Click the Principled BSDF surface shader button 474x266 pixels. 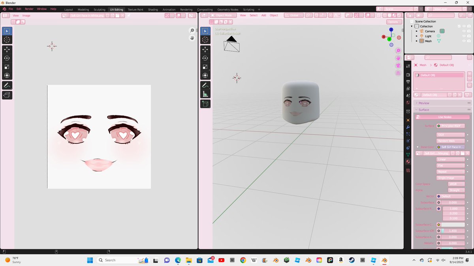click(451, 126)
